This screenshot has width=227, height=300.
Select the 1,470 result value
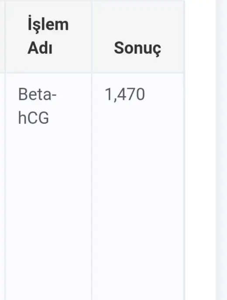[125, 94]
